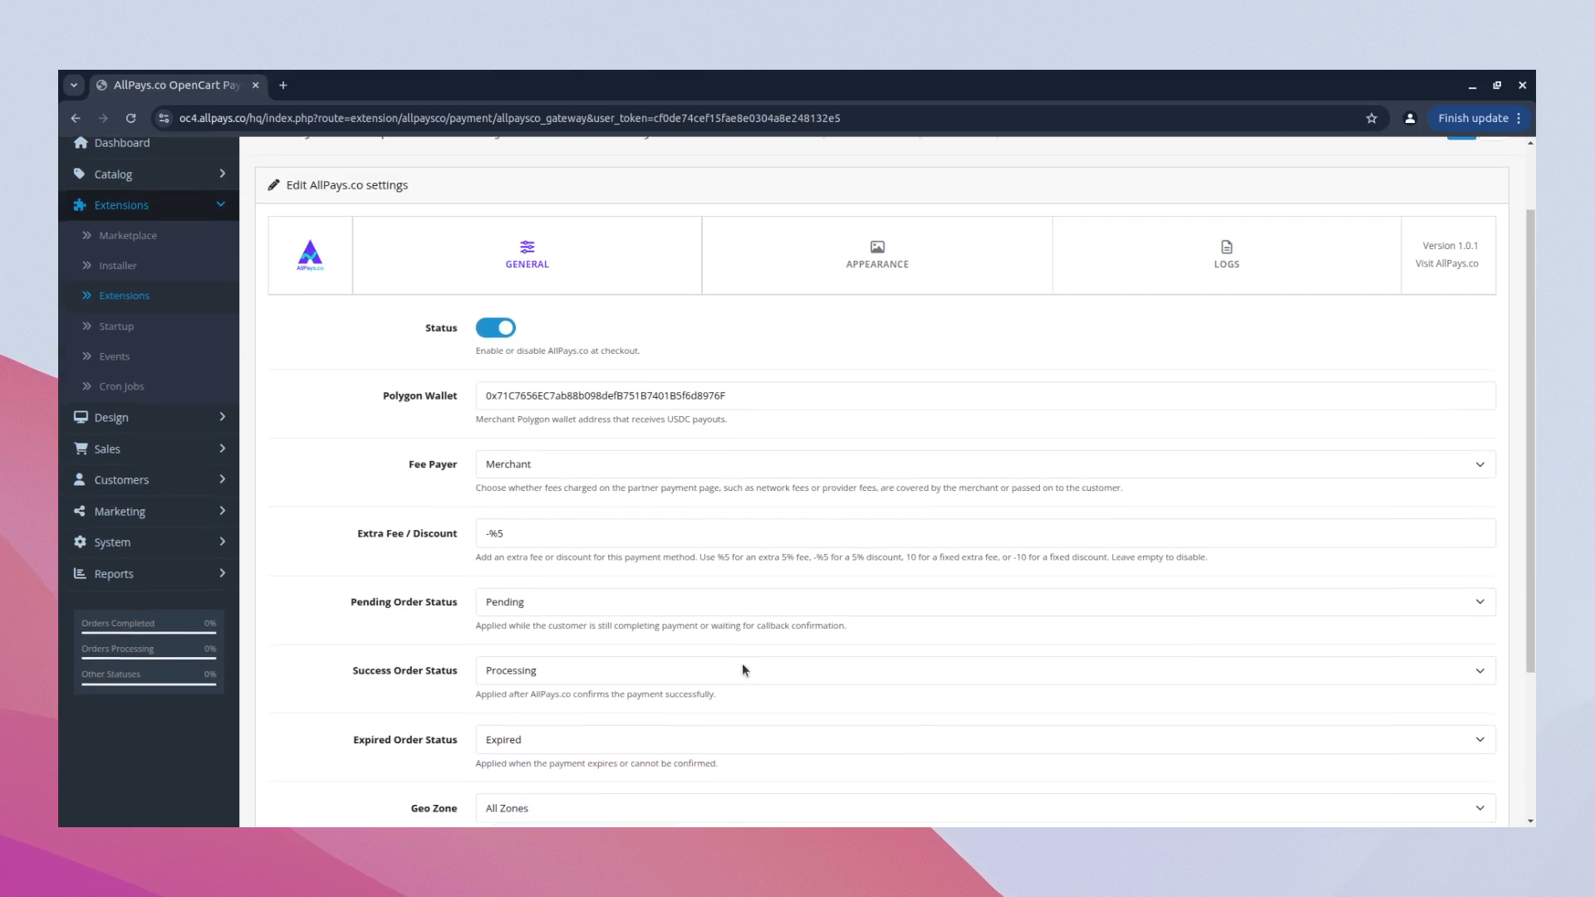Expand the Sales menu chevron
The height and width of the screenshot is (897, 1595).
pyautogui.click(x=222, y=448)
